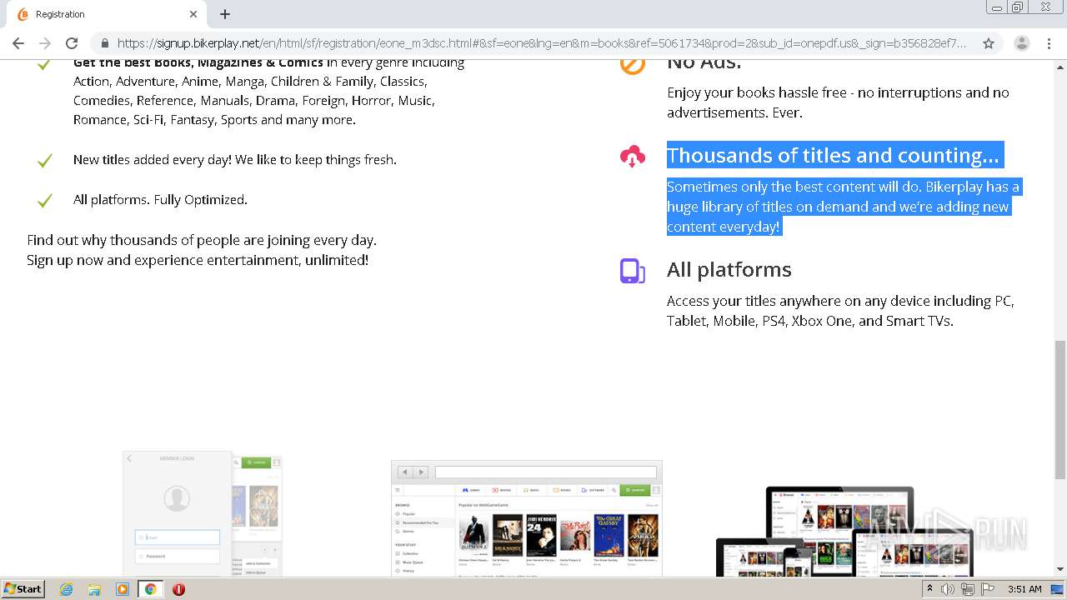
Task: Click 'New titles added every day!' line
Action: [x=235, y=159]
